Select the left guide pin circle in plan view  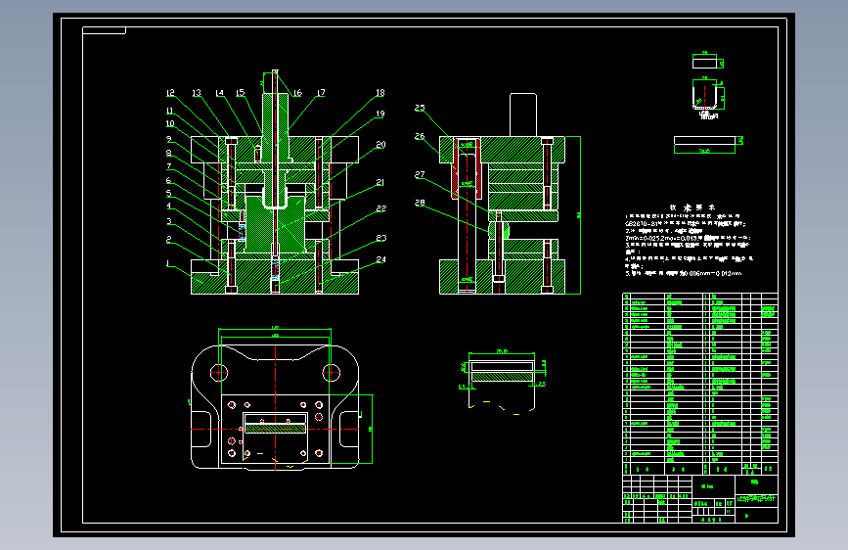tap(219, 373)
